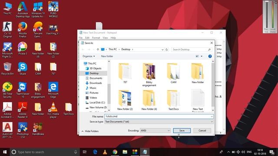The image size is (278, 156).
Task: Select the Text Docx folder in file list
Action: click(173, 100)
